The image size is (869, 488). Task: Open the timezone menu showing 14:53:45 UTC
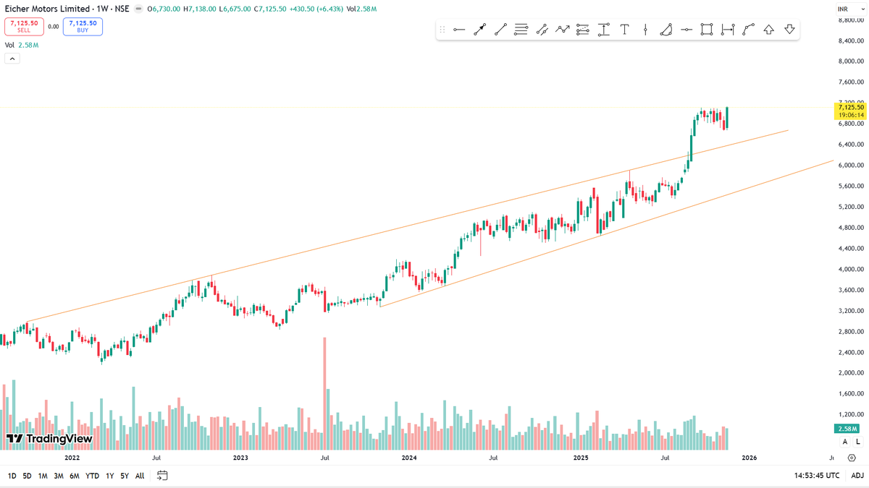pyautogui.click(x=817, y=475)
